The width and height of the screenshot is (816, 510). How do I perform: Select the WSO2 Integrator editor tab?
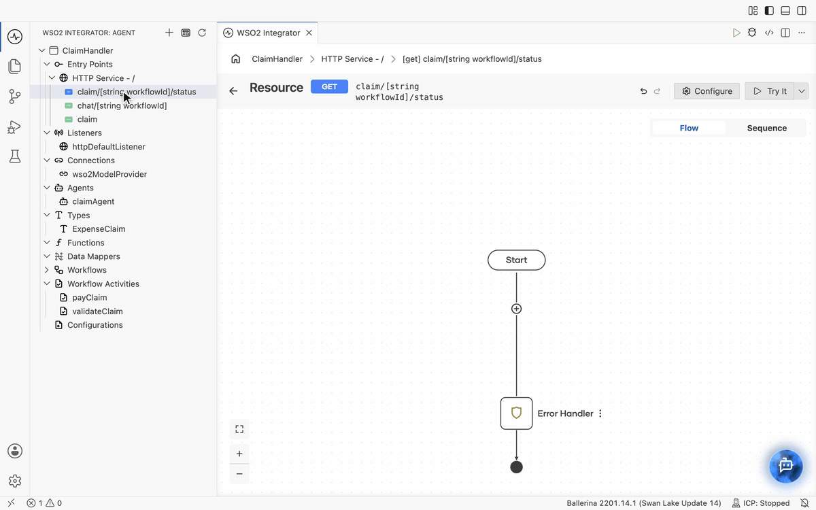[268, 33]
